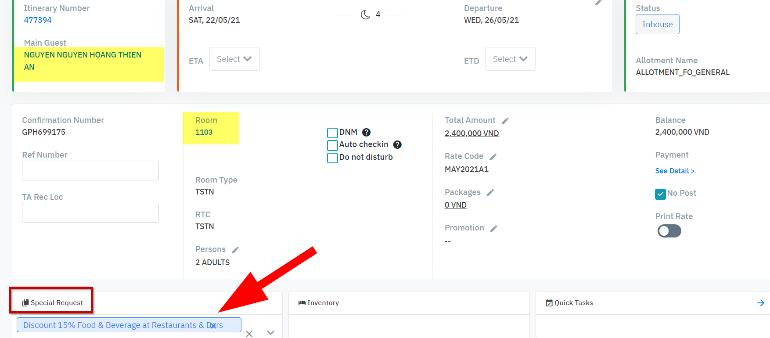Expand the ETD Select dropdown
This screenshot has height=338, width=770.
click(510, 59)
